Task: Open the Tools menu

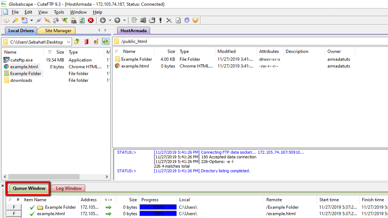Action: (x=59, y=12)
